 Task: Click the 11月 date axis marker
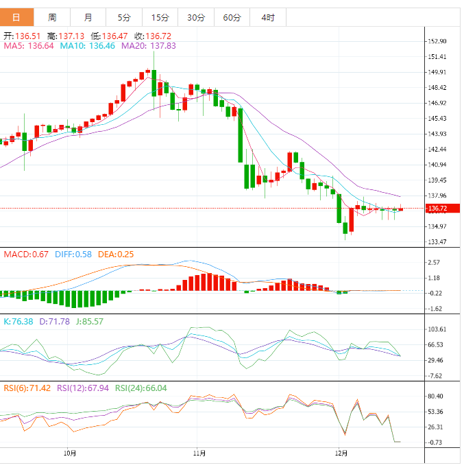[199, 453]
